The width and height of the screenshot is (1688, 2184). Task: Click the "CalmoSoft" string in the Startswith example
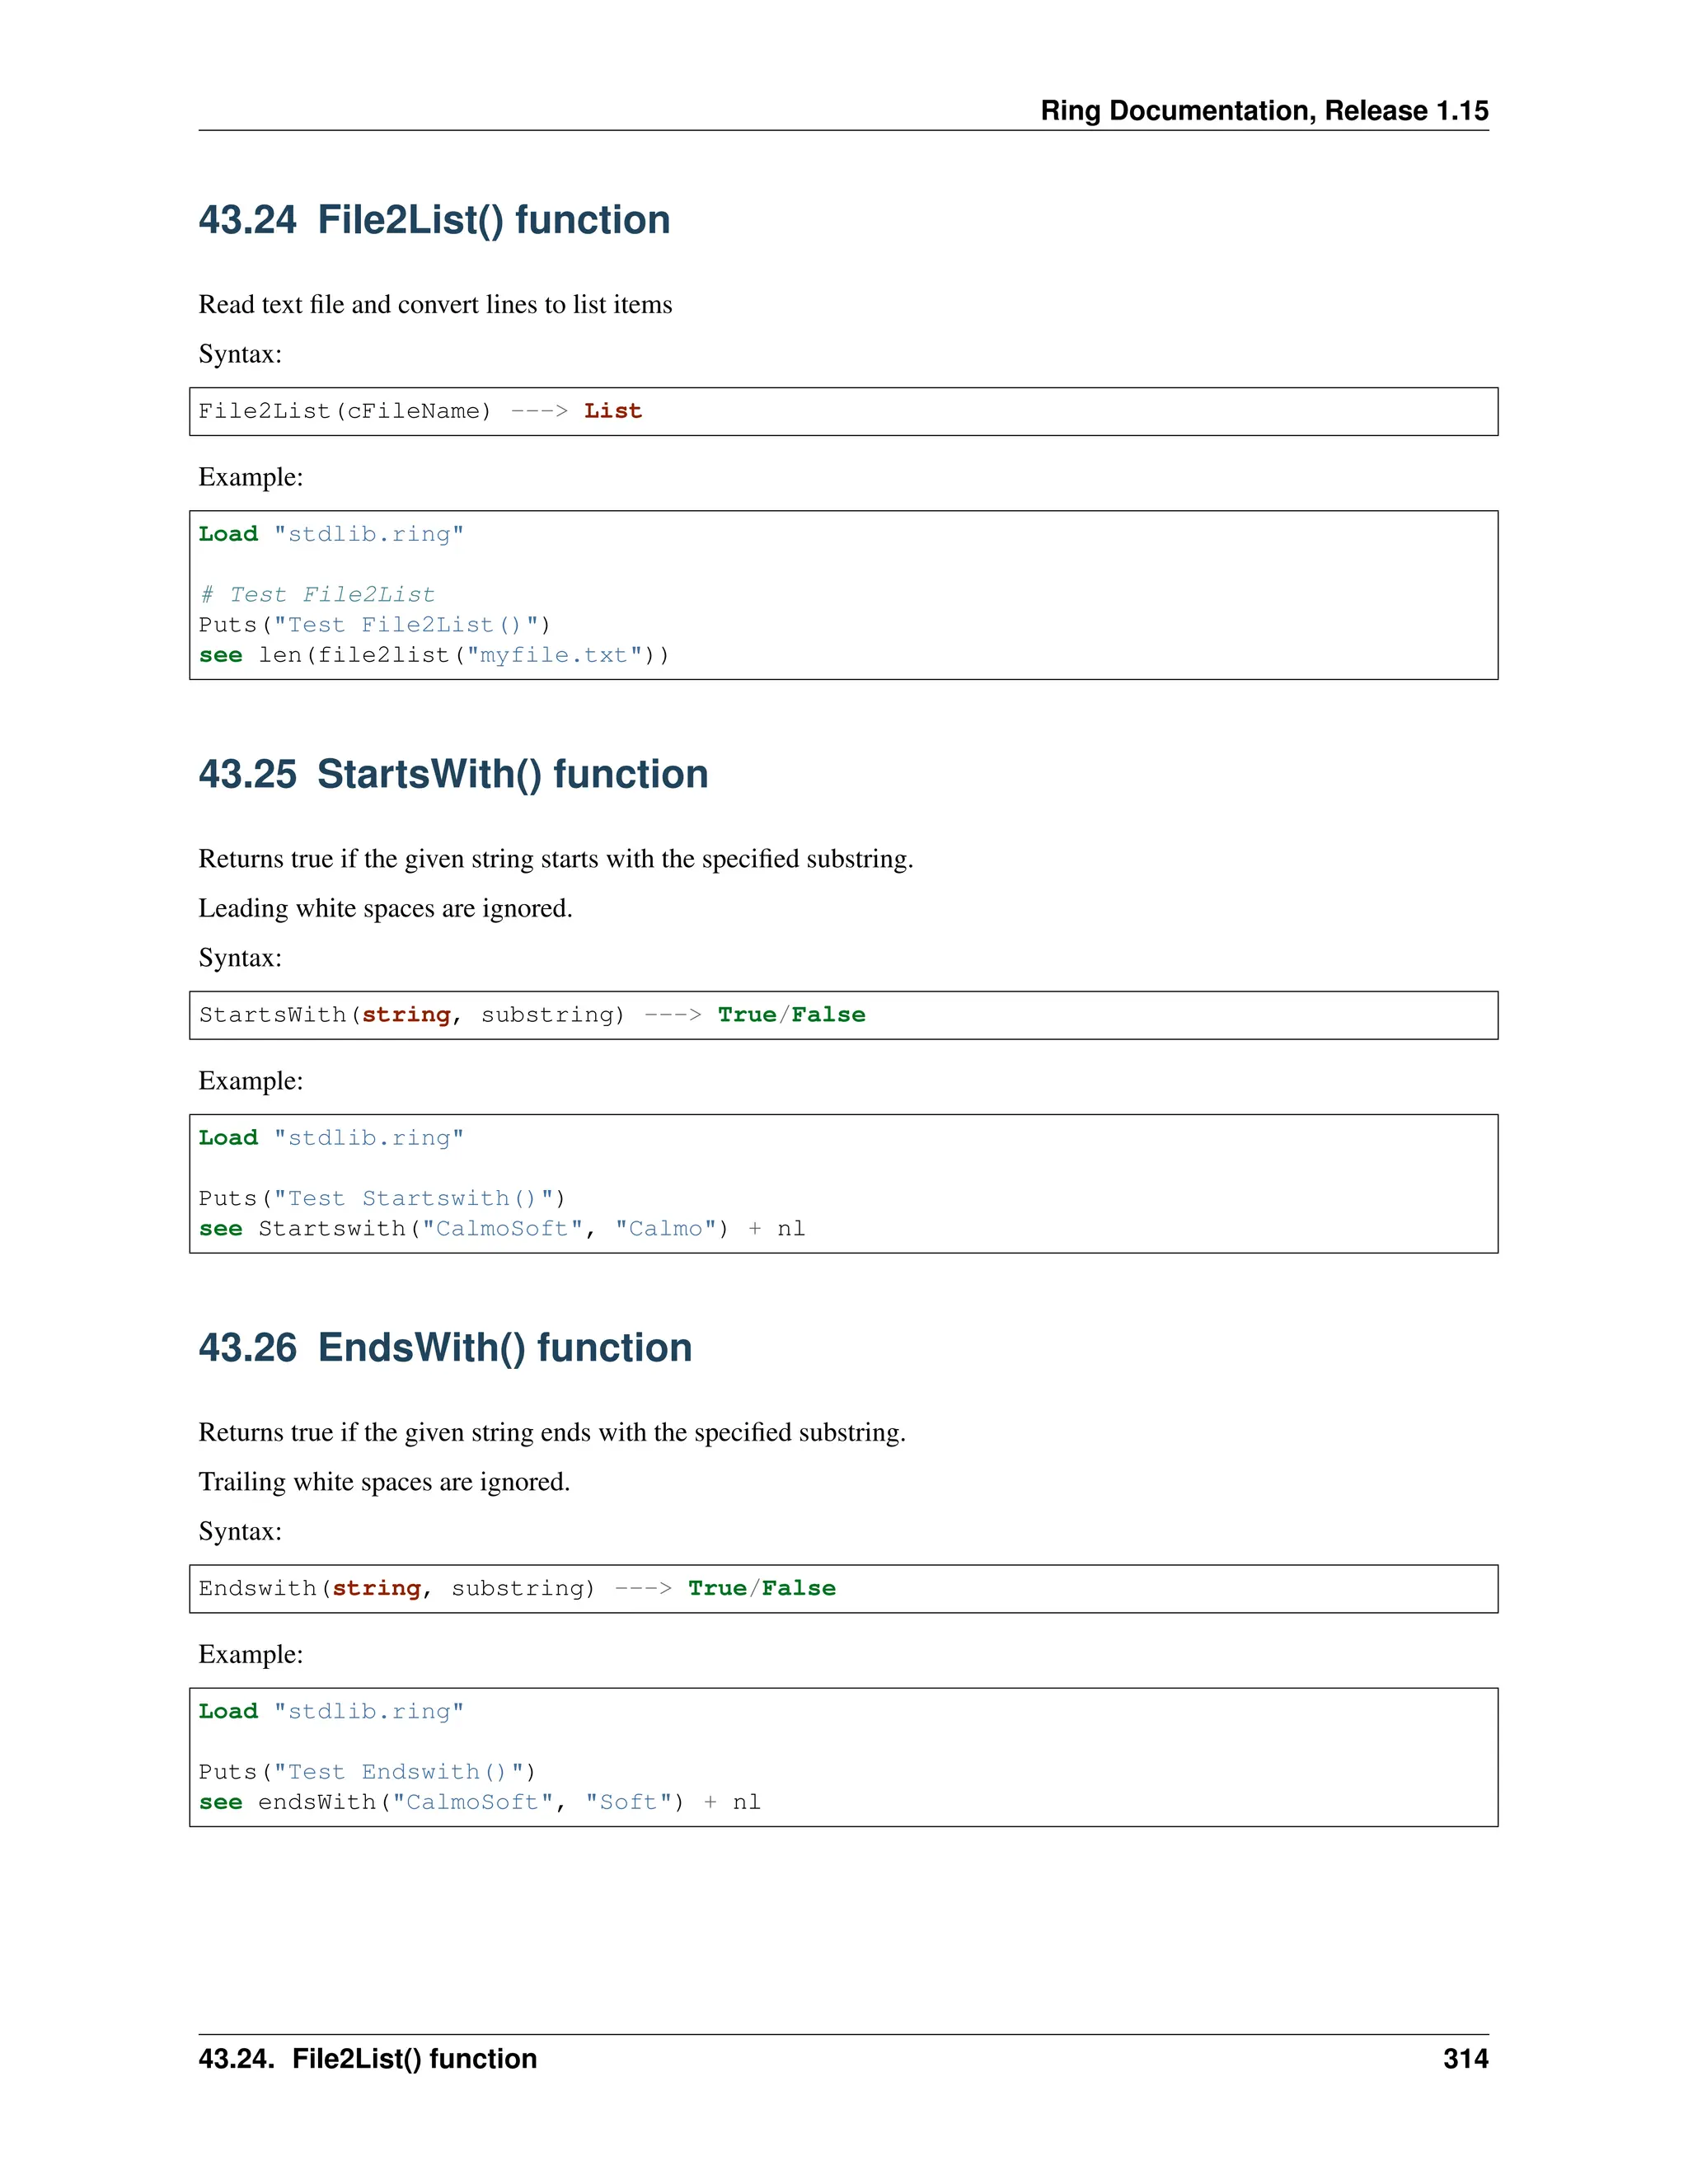(502, 1228)
